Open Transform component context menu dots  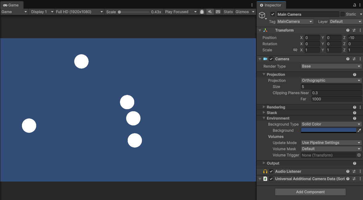click(360, 30)
